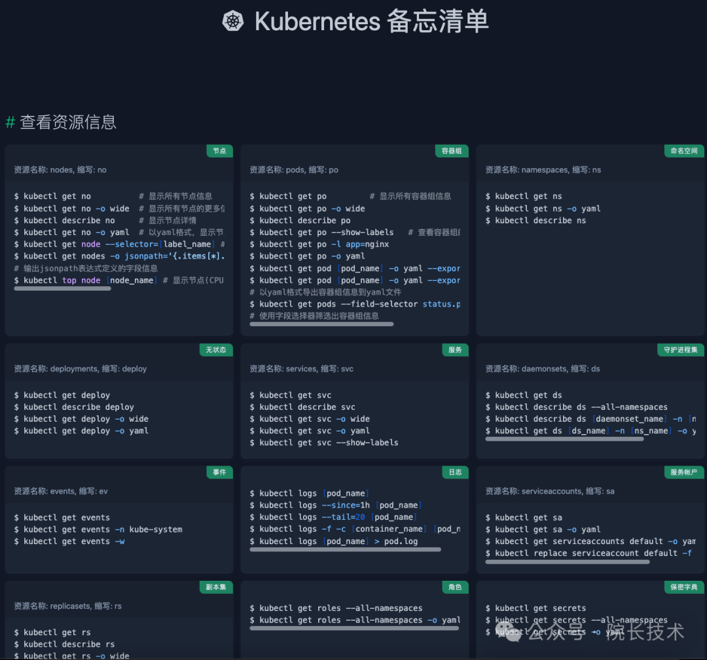Click the 容器组 green tag

click(452, 151)
